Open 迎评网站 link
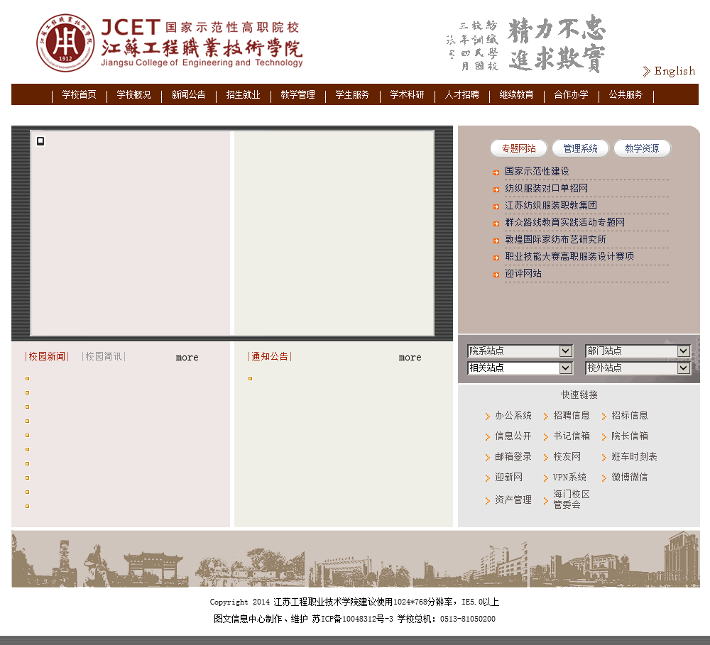 (x=523, y=273)
